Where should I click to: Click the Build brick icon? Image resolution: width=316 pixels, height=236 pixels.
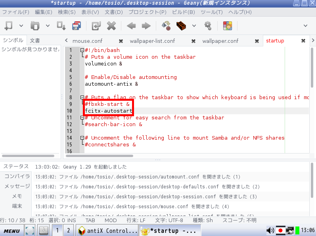coord(181,26)
